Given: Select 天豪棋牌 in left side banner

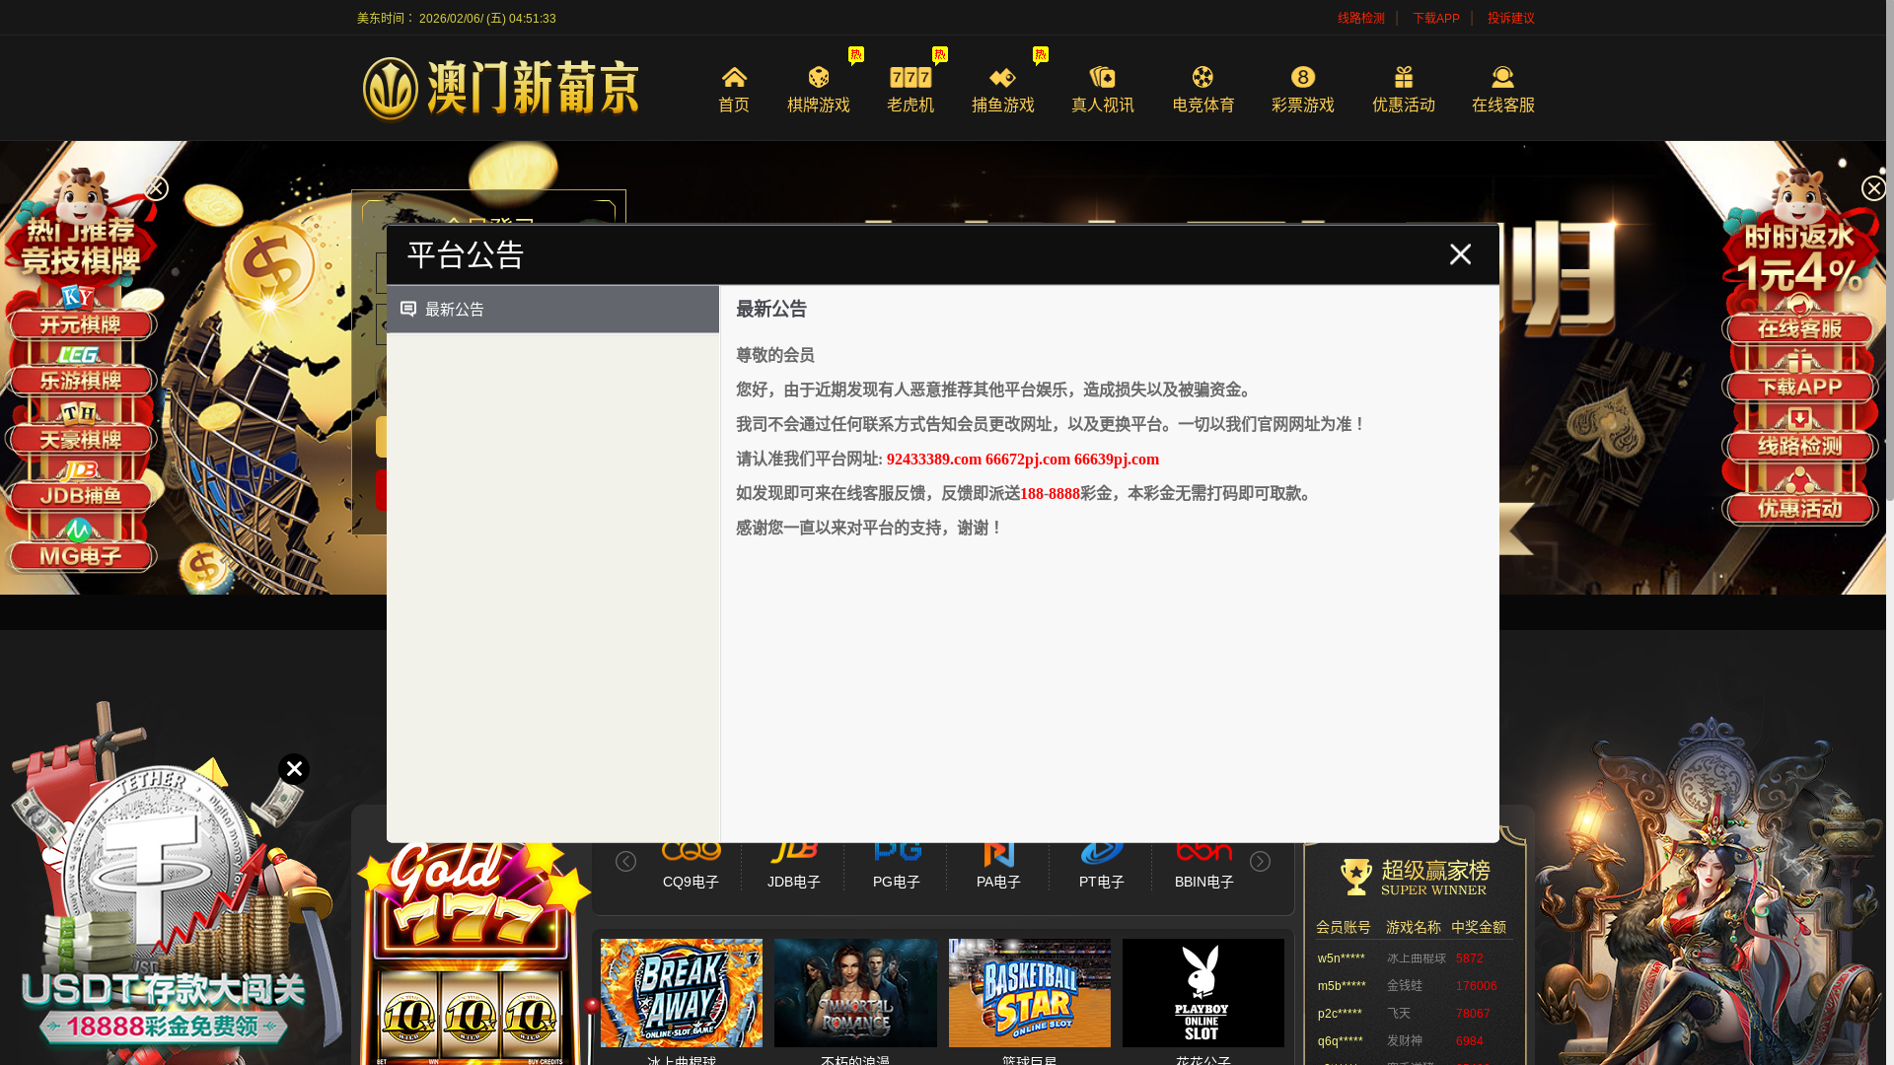Looking at the screenshot, I should point(81,439).
